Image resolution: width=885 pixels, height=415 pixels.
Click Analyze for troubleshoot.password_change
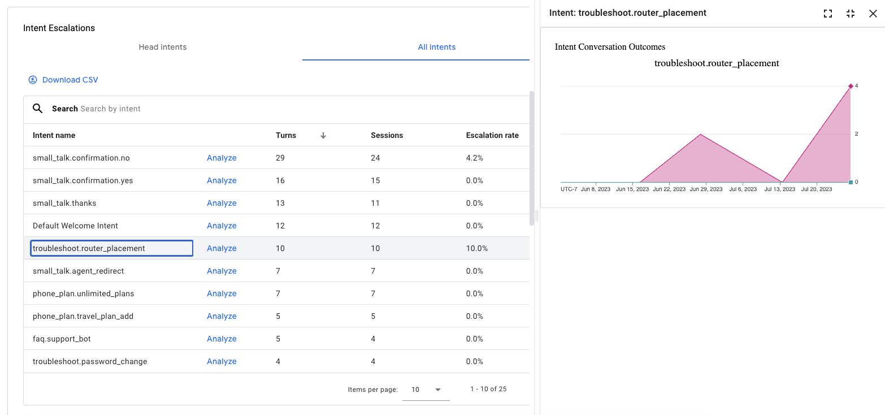pos(221,361)
